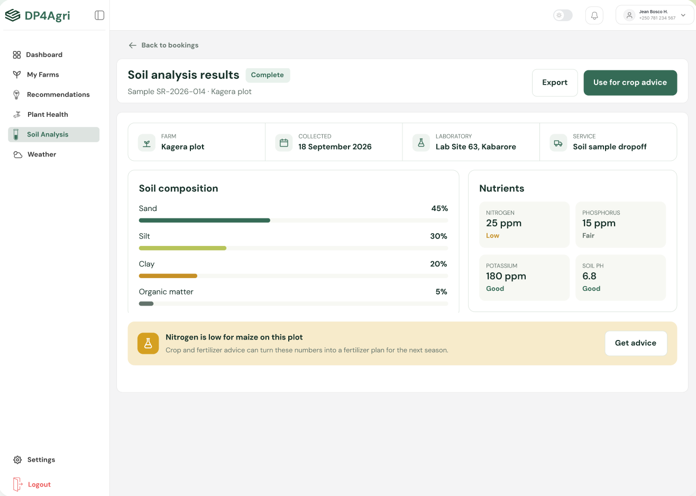Click the Recommendations lightbulb icon
The image size is (696, 496).
16,95
